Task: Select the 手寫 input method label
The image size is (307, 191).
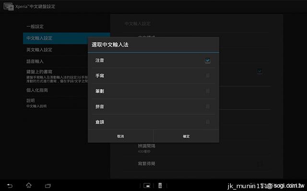Action: (100, 75)
